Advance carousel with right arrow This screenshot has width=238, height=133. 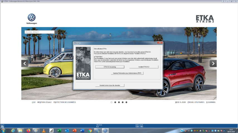coord(213,63)
